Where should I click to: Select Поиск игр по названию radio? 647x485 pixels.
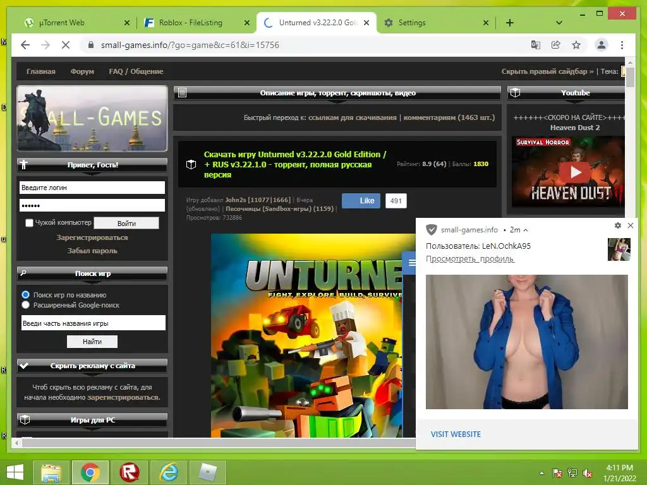(x=25, y=295)
